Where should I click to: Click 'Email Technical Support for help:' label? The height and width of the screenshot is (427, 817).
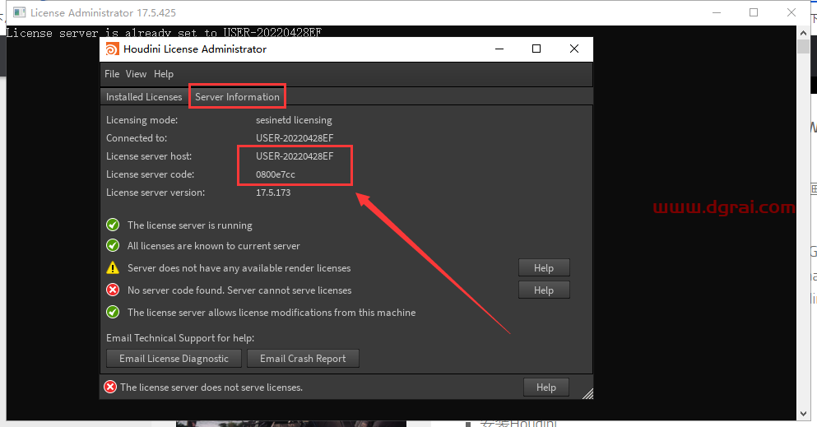point(180,338)
